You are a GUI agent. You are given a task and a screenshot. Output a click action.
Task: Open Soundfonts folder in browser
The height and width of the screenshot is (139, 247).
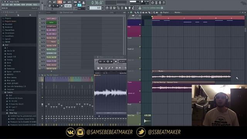[9, 36]
